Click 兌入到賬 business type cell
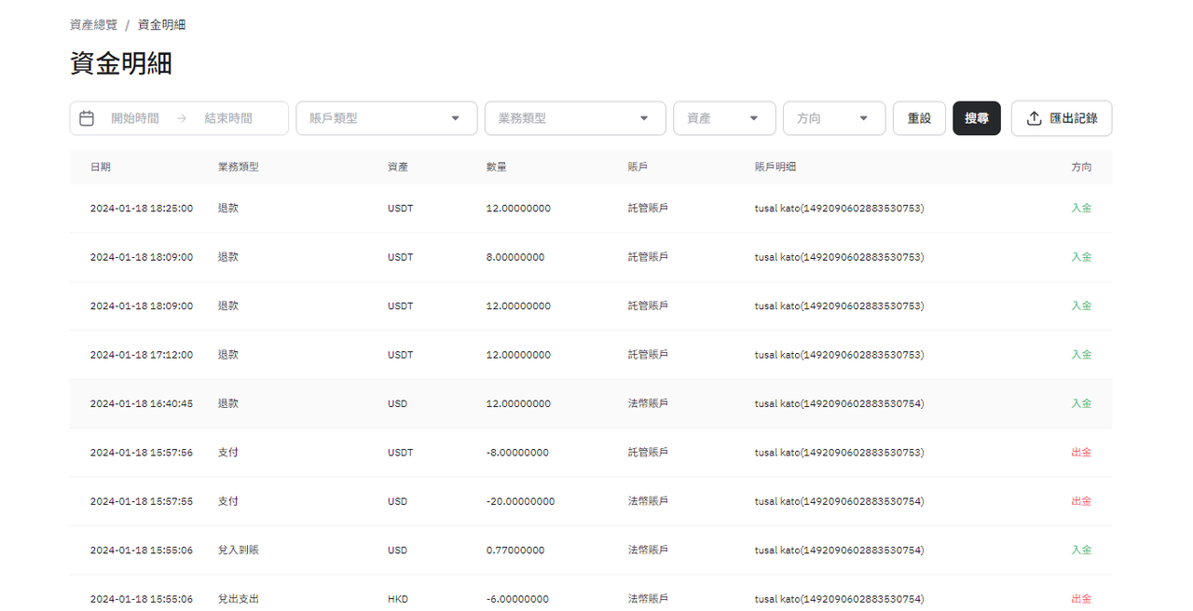The image size is (1193, 611). tap(238, 550)
